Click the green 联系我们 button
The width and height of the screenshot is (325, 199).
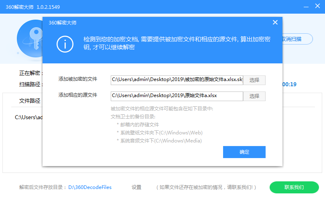(294, 187)
